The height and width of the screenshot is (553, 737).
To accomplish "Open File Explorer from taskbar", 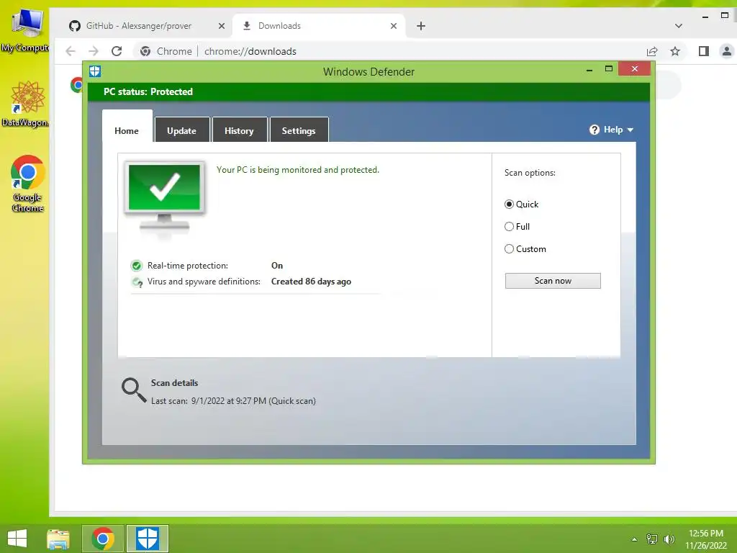I will 58,539.
